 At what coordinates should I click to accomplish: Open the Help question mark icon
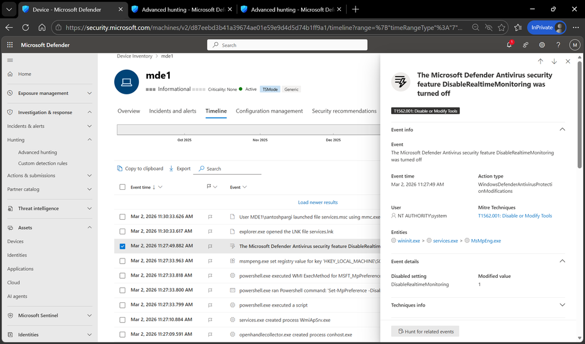pos(557,45)
